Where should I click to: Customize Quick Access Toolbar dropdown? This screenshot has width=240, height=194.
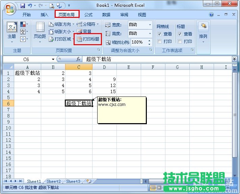click(69, 6)
